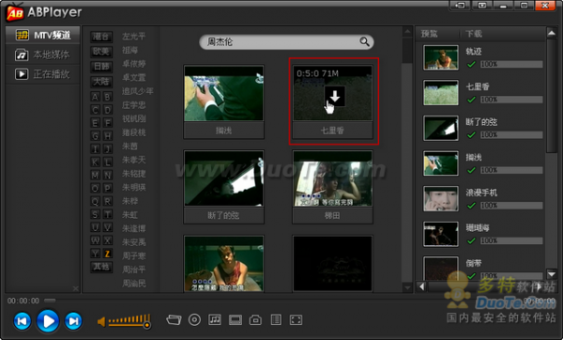563x340 pixels.
Task: Close the left sidebar with the small X
Action: pos(75,288)
